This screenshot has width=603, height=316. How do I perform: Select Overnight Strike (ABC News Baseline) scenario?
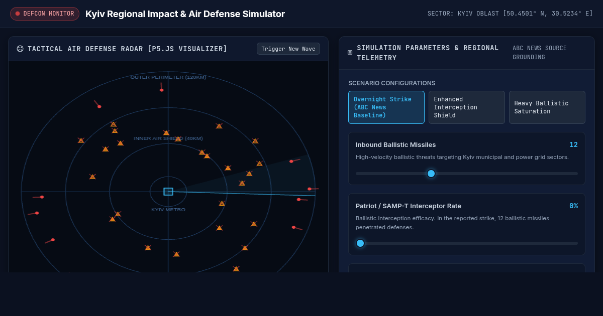386,107
